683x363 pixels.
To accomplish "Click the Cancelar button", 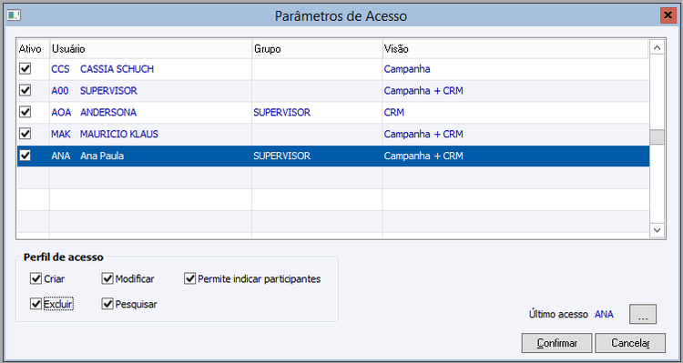I will 630,343.
